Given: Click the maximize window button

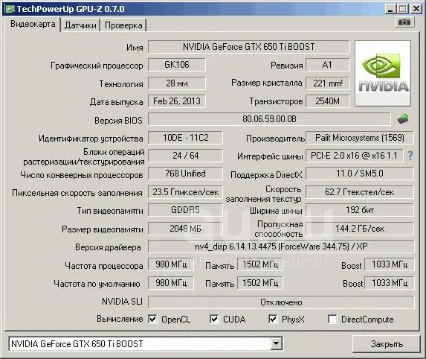Looking at the screenshot, I should pyautogui.click(x=402, y=9).
